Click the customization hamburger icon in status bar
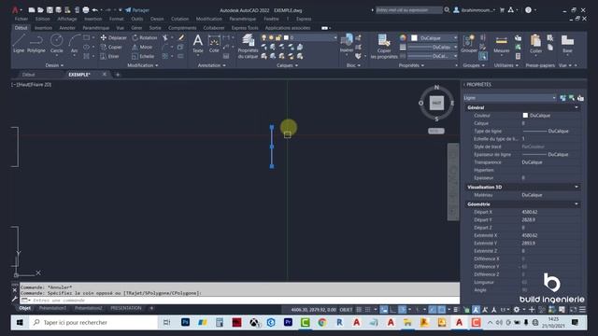This screenshot has height=336, width=598. coord(582,309)
